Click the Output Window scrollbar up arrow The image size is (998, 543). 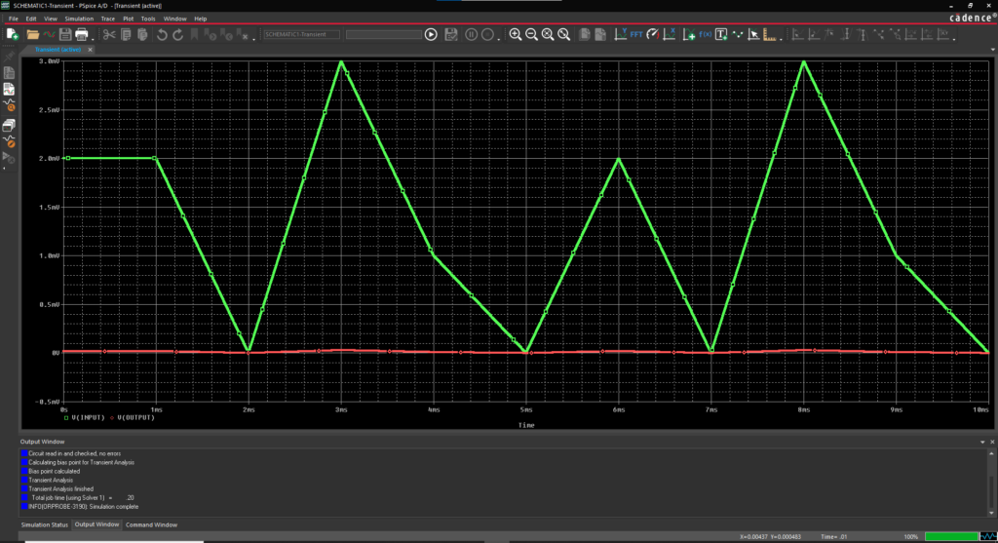[x=991, y=453]
